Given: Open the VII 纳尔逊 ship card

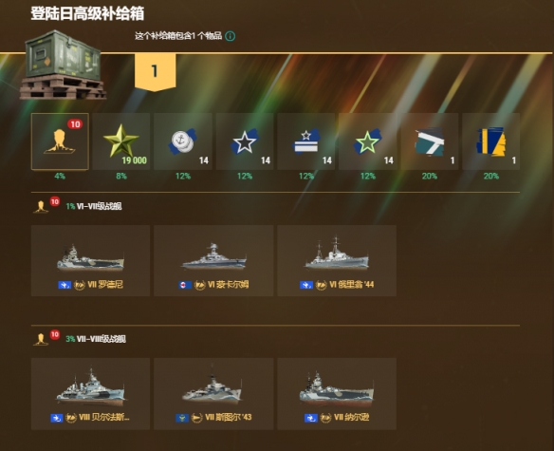Looking at the screenshot, I should click(337, 394).
